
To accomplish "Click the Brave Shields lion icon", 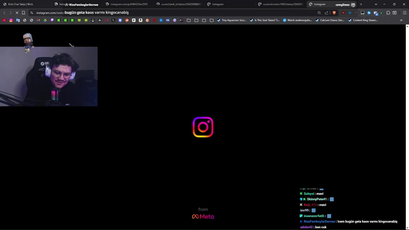I will pos(334,13).
